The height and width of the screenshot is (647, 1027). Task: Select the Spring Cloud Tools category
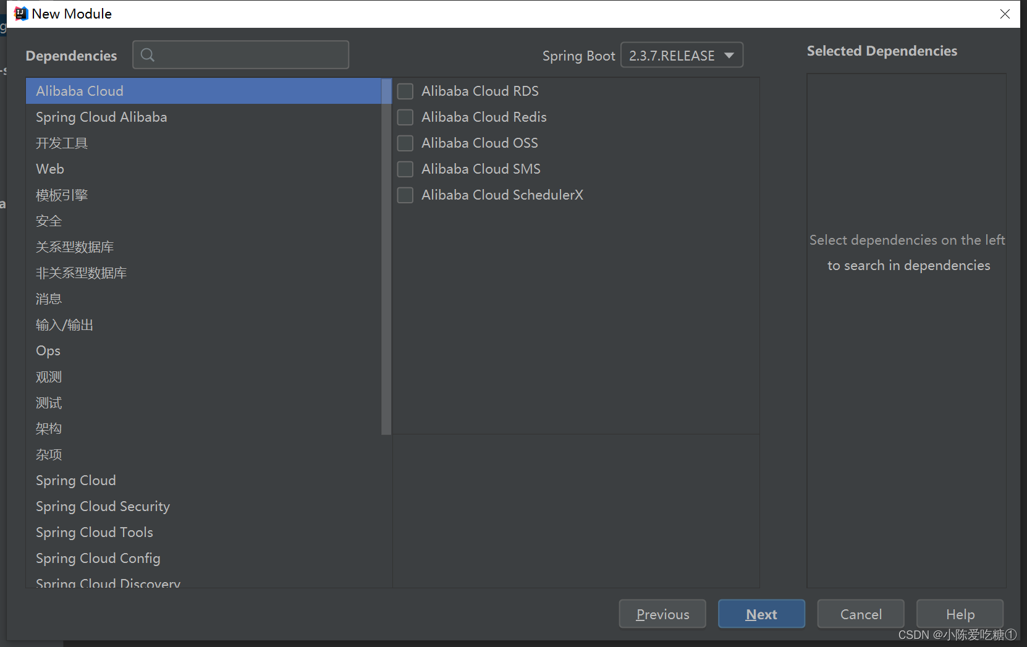(x=204, y=532)
